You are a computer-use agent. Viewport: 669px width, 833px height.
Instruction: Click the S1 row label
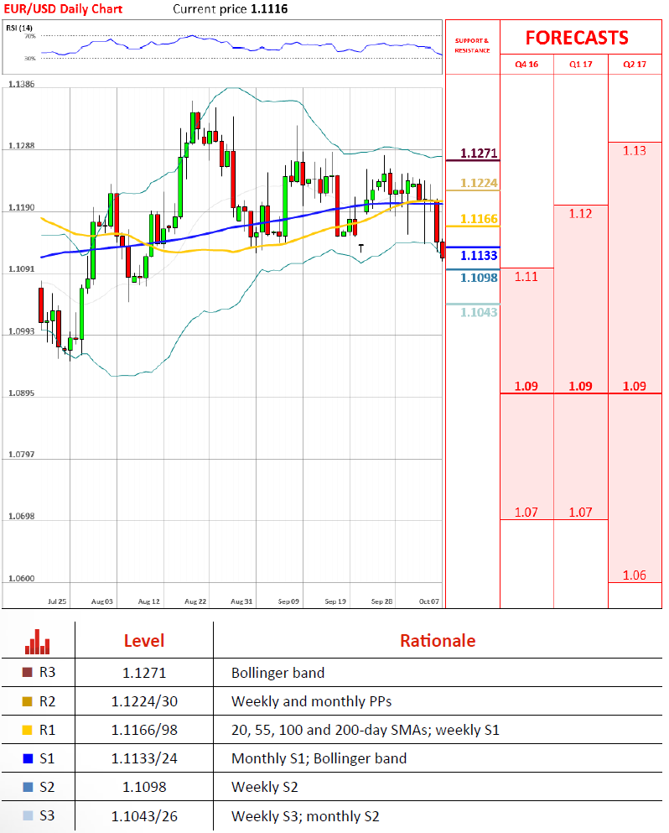[x=47, y=758]
